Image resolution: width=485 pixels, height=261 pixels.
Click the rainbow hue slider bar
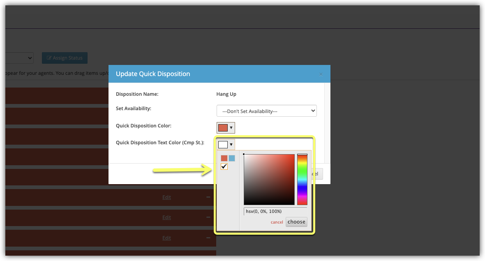coord(302,179)
